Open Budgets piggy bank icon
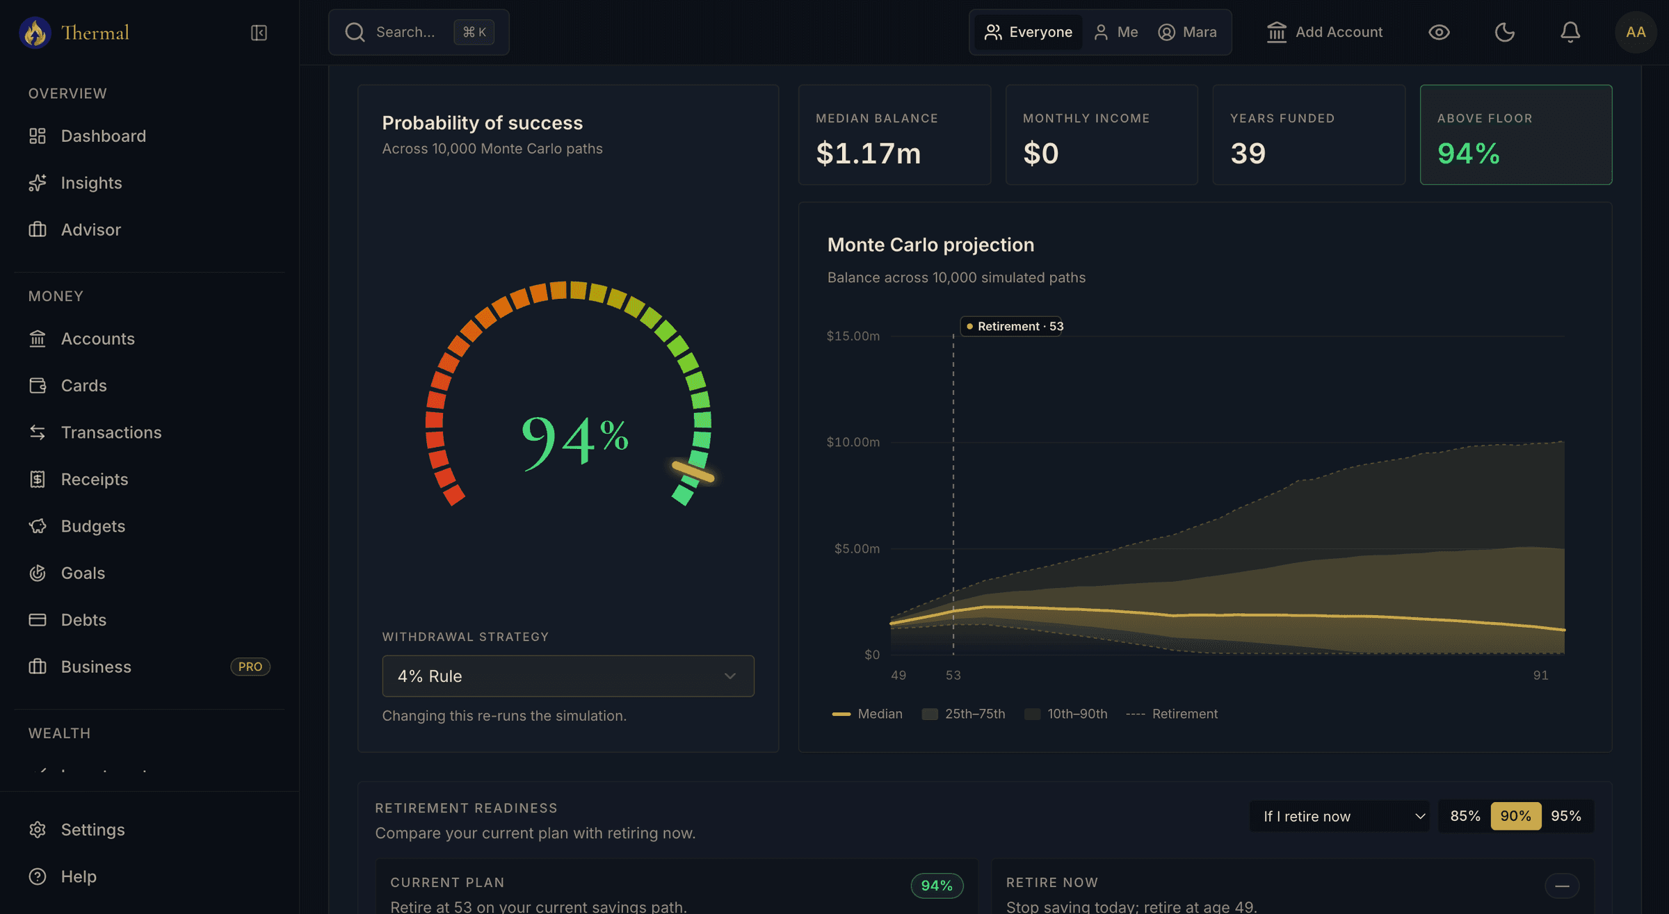Screen dimensions: 1669x914 (38, 526)
